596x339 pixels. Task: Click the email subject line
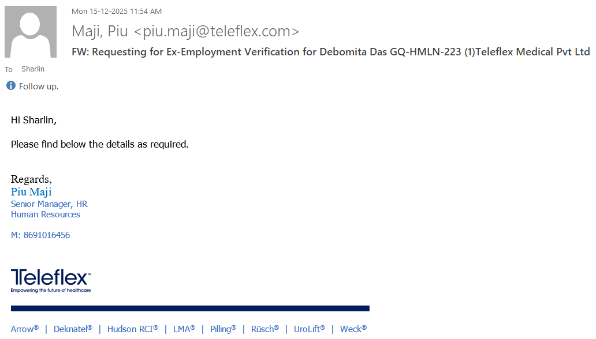point(330,52)
